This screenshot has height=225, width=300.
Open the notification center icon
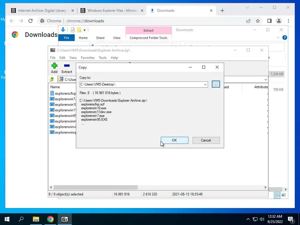point(291,219)
